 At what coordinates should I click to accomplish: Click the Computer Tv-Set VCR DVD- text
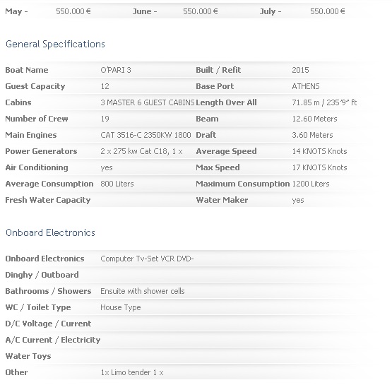tap(147, 259)
